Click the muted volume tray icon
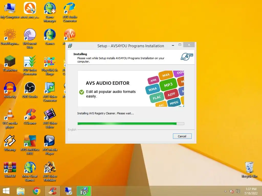 232,191
